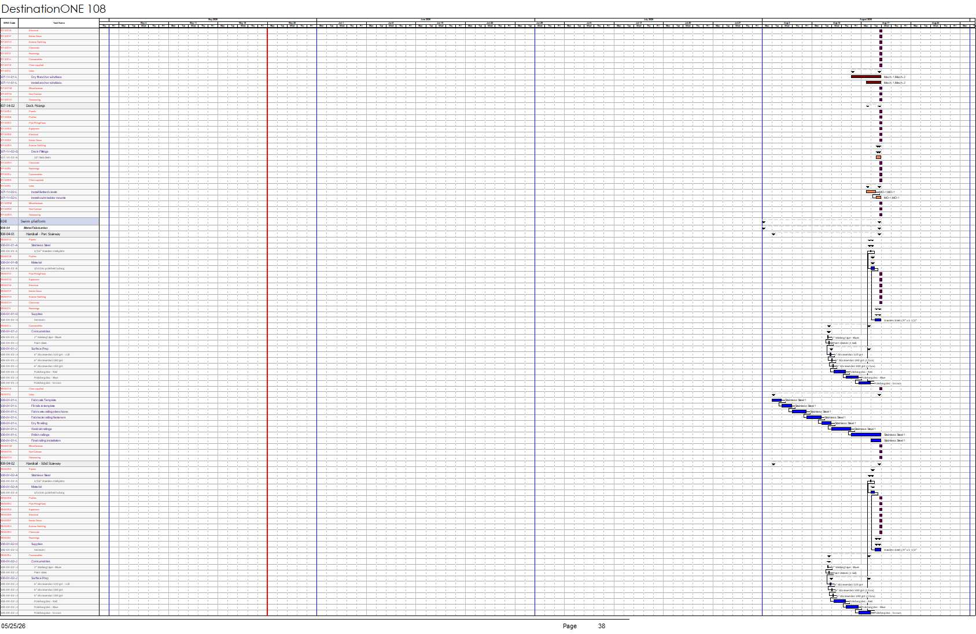Click the May 2026 month header
The height and width of the screenshot is (634, 976).
click(x=212, y=19)
